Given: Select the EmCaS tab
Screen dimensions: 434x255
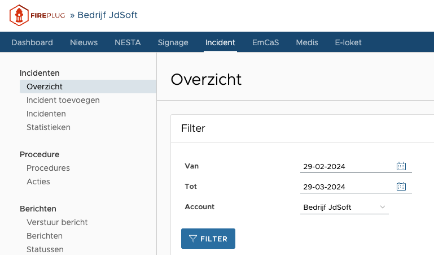Looking at the screenshot, I should pyautogui.click(x=265, y=42).
